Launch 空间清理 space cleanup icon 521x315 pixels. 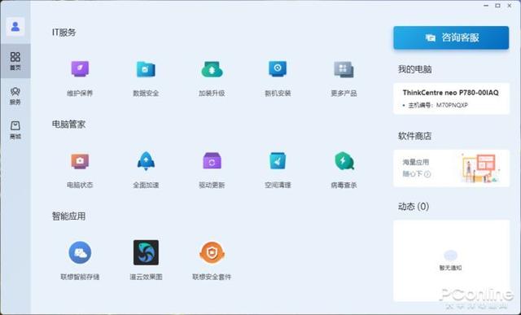point(278,161)
